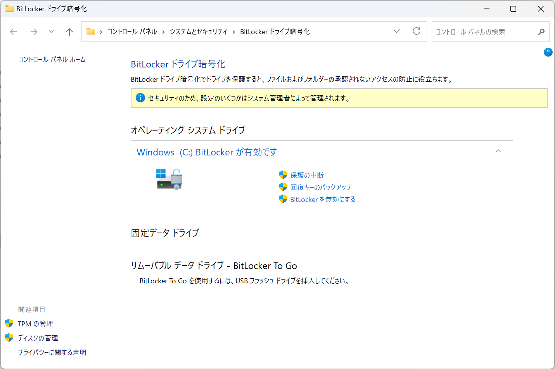
Task: Open the recent locations dropdown arrow
Action: coord(51,32)
